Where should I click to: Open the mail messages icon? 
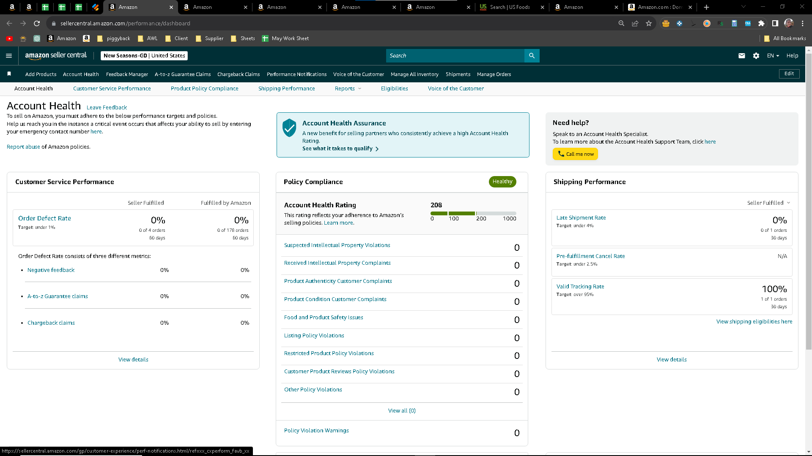coord(742,56)
